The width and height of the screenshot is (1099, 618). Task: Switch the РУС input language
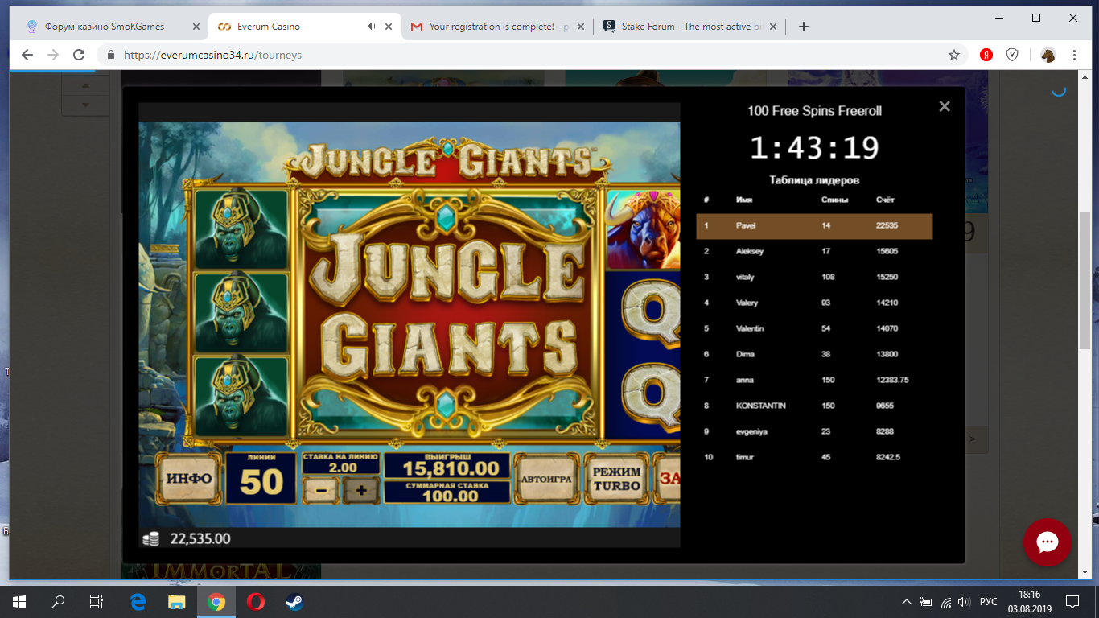tap(989, 602)
